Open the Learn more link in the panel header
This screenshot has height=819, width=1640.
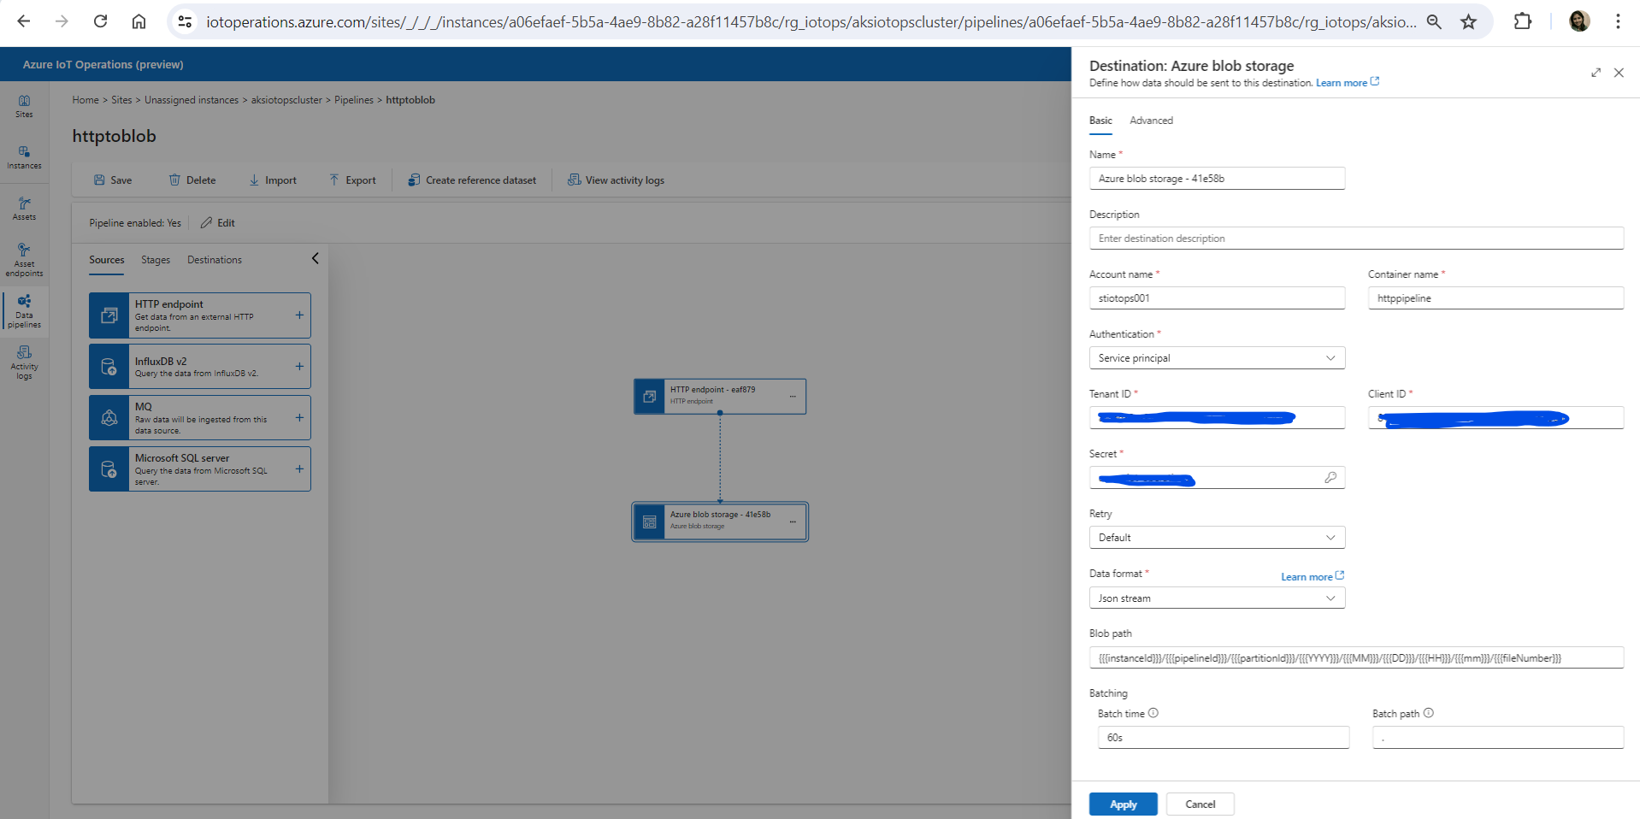point(1347,83)
